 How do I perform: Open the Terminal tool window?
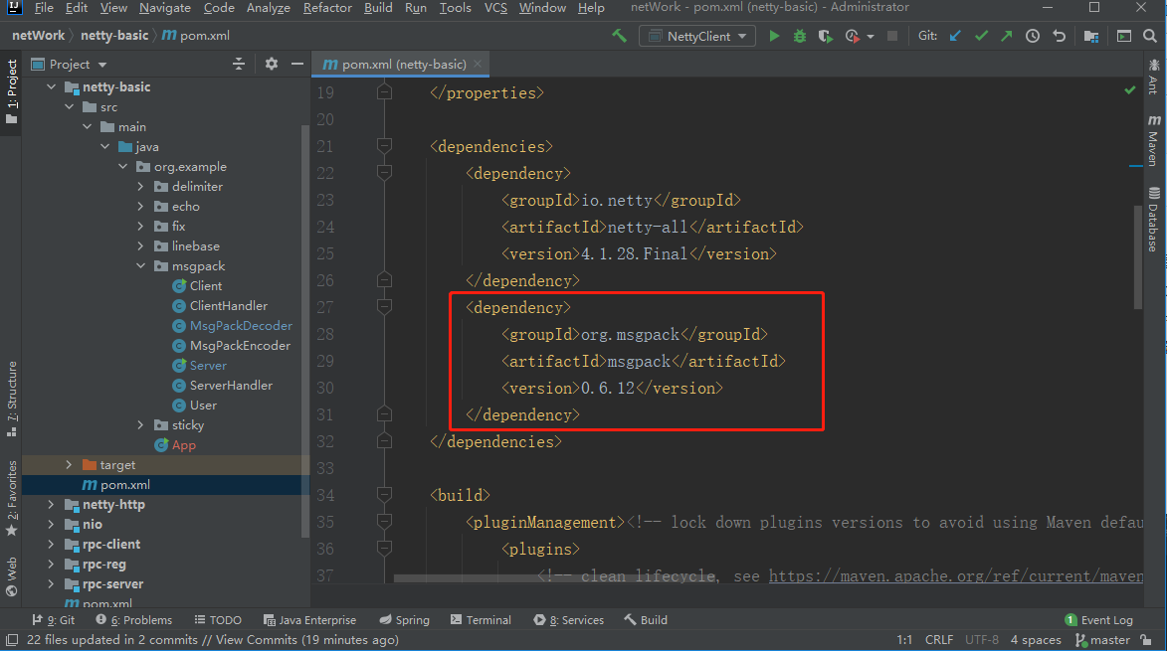tap(481, 620)
